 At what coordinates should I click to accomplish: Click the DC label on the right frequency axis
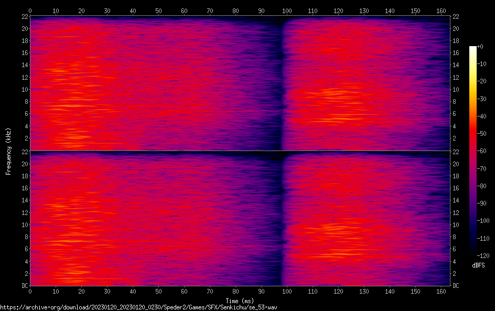456,286
